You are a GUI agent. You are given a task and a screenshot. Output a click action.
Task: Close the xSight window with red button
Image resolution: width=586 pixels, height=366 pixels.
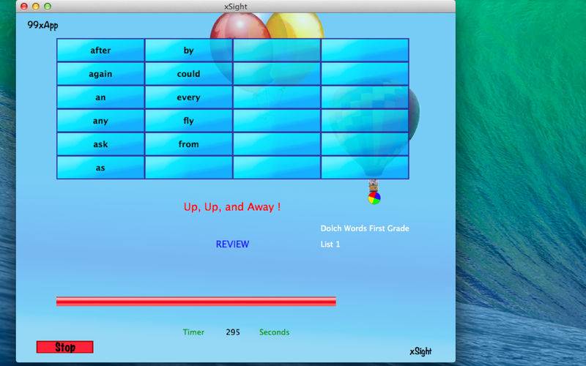pyautogui.click(x=24, y=7)
